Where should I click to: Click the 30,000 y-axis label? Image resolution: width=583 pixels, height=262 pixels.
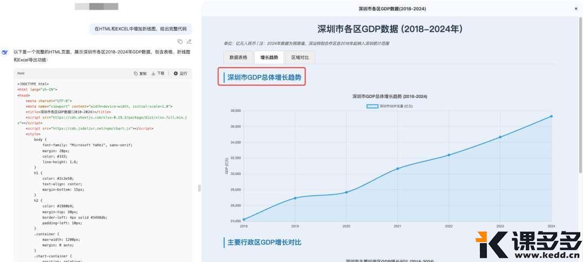[236, 174]
